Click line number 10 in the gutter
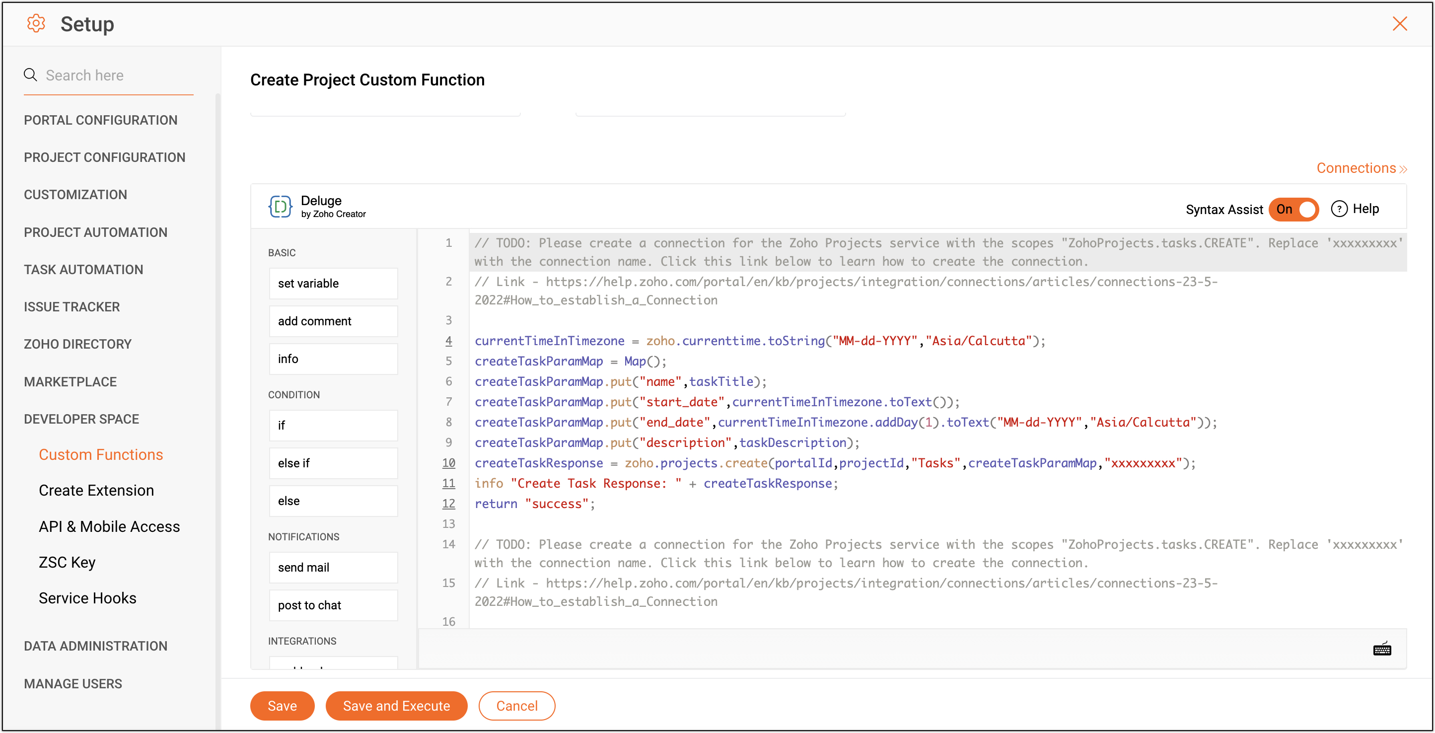 [x=448, y=463]
